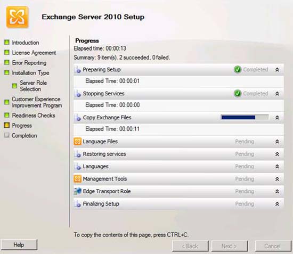
Task: Click the Language Files orange icon
Action: (x=78, y=142)
